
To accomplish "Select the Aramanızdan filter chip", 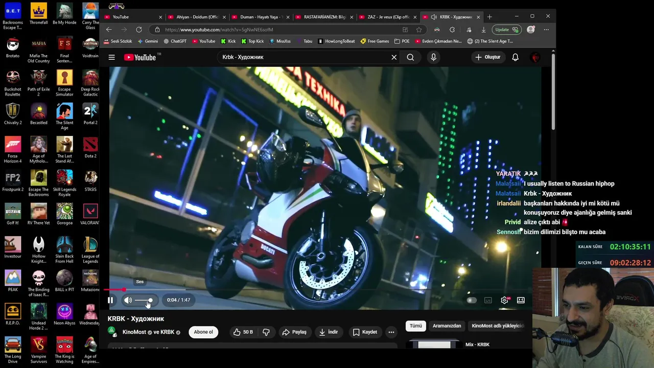I will pyautogui.click(x=447, y=326).
